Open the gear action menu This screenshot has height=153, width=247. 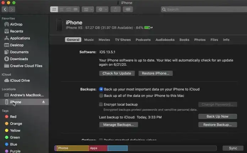point(102,10)
